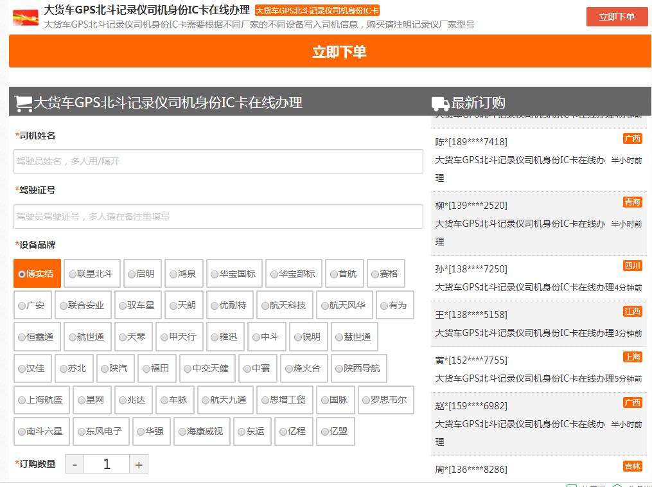Click the small red 立即下单 button at top right

pyautogui.click(x=617, y=17)
